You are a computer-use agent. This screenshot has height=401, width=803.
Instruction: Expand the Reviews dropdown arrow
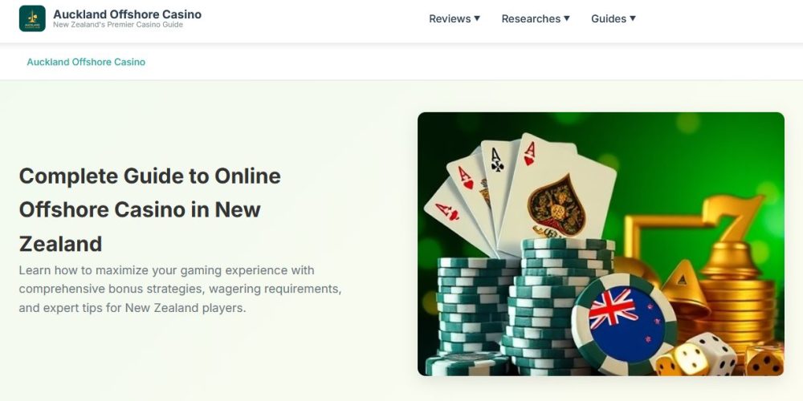click(477, 18)
